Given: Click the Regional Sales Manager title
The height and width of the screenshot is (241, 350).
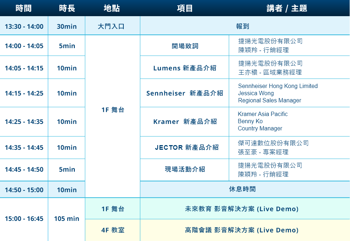Looking at the screenshot, I should click(270, 100).
